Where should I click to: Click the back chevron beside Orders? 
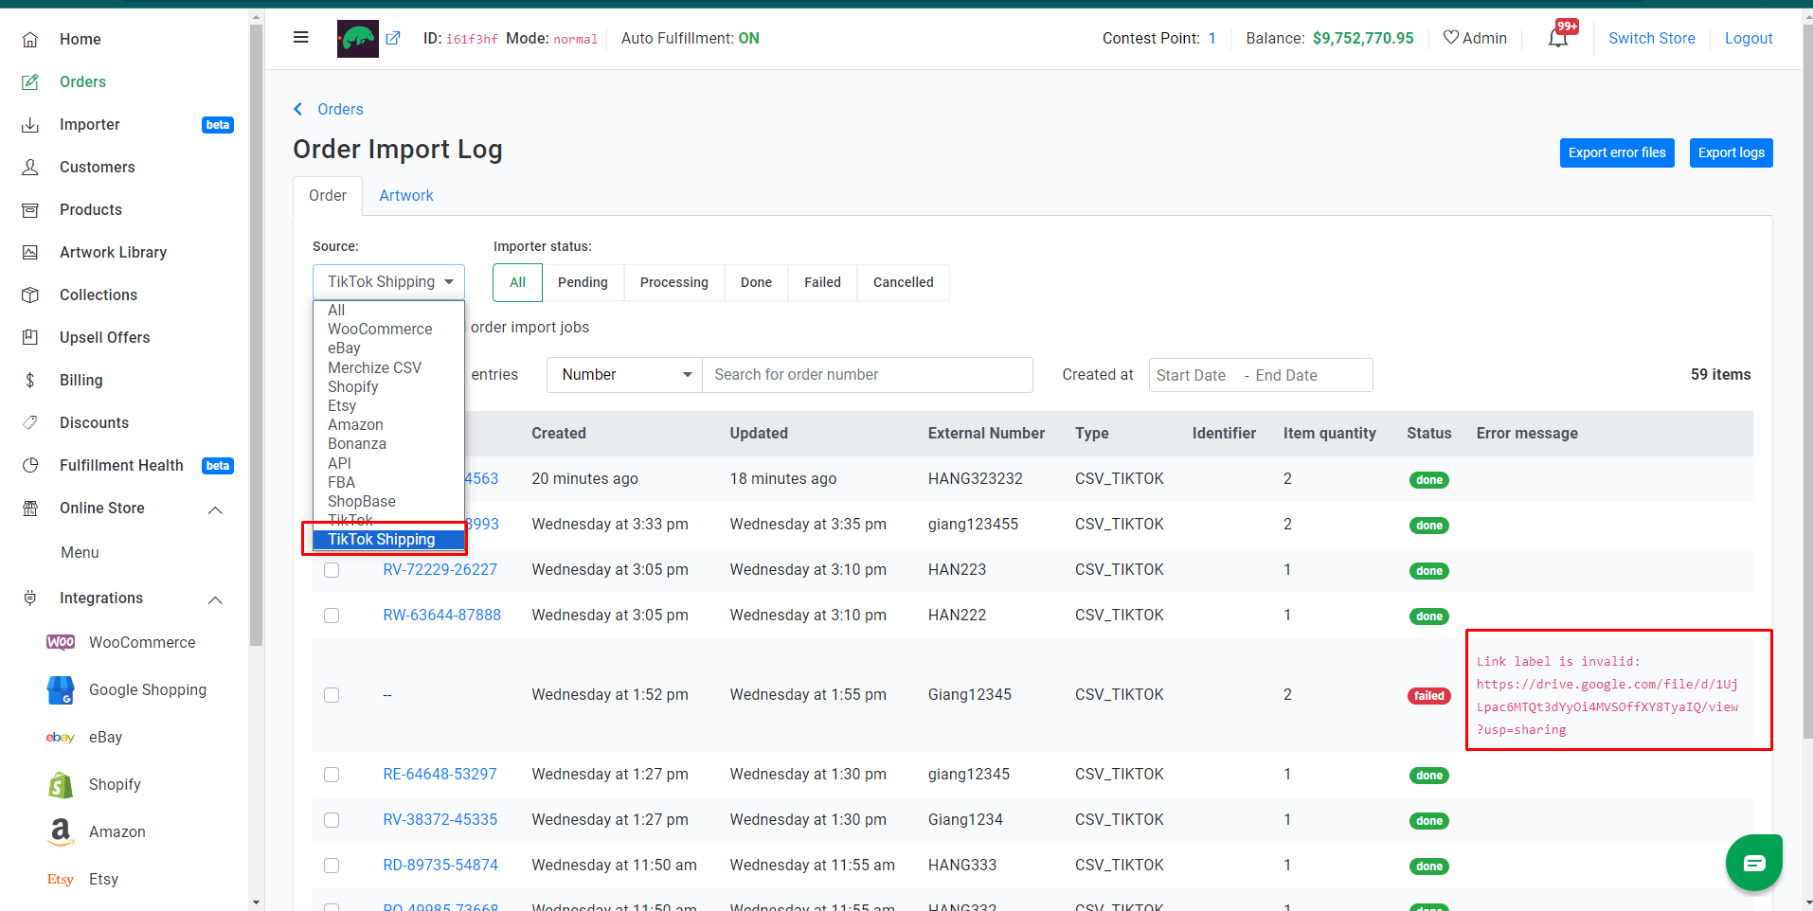298,109
